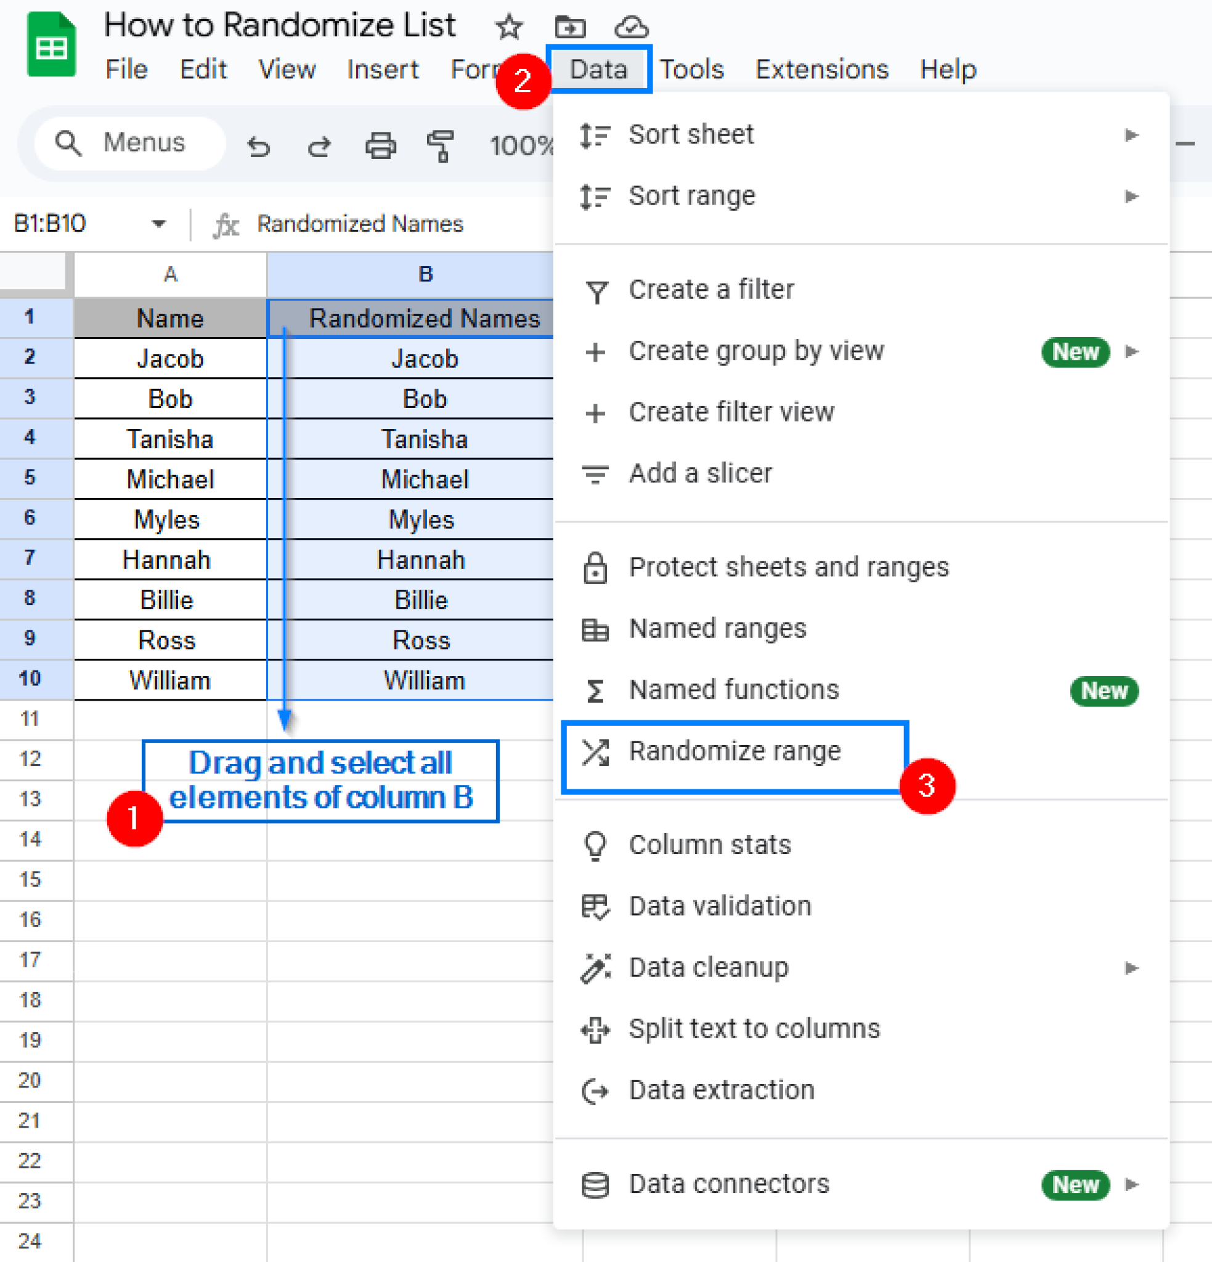This screenshot has height=1262, width=1212.
Task: Choose Split text to columns
Action: (x=755, y=1028)
